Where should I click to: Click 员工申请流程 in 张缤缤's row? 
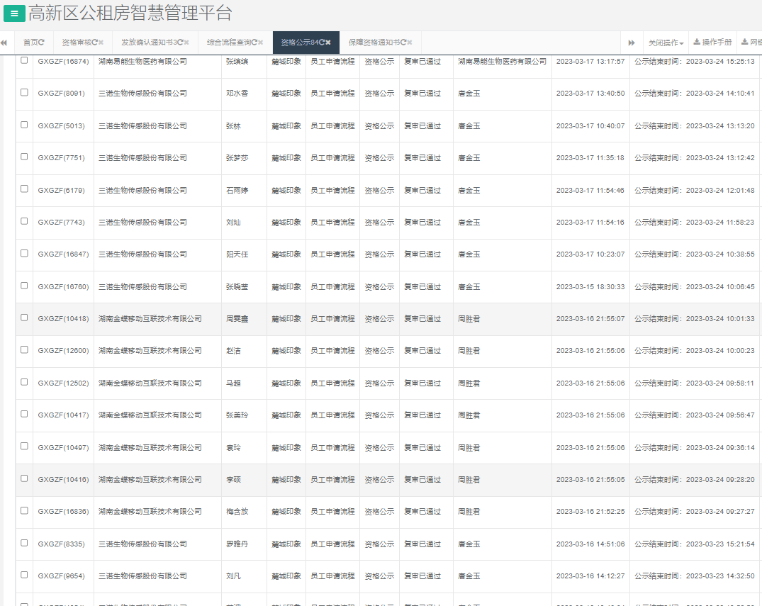331,62
